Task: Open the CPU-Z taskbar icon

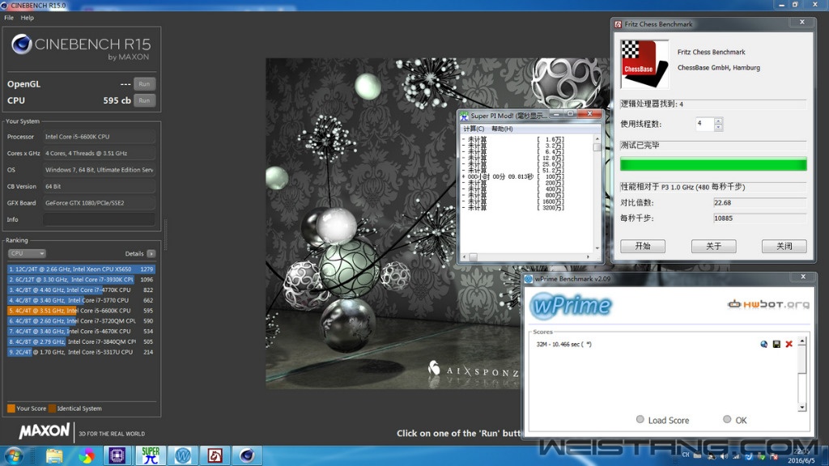Action: pos(117,455)
